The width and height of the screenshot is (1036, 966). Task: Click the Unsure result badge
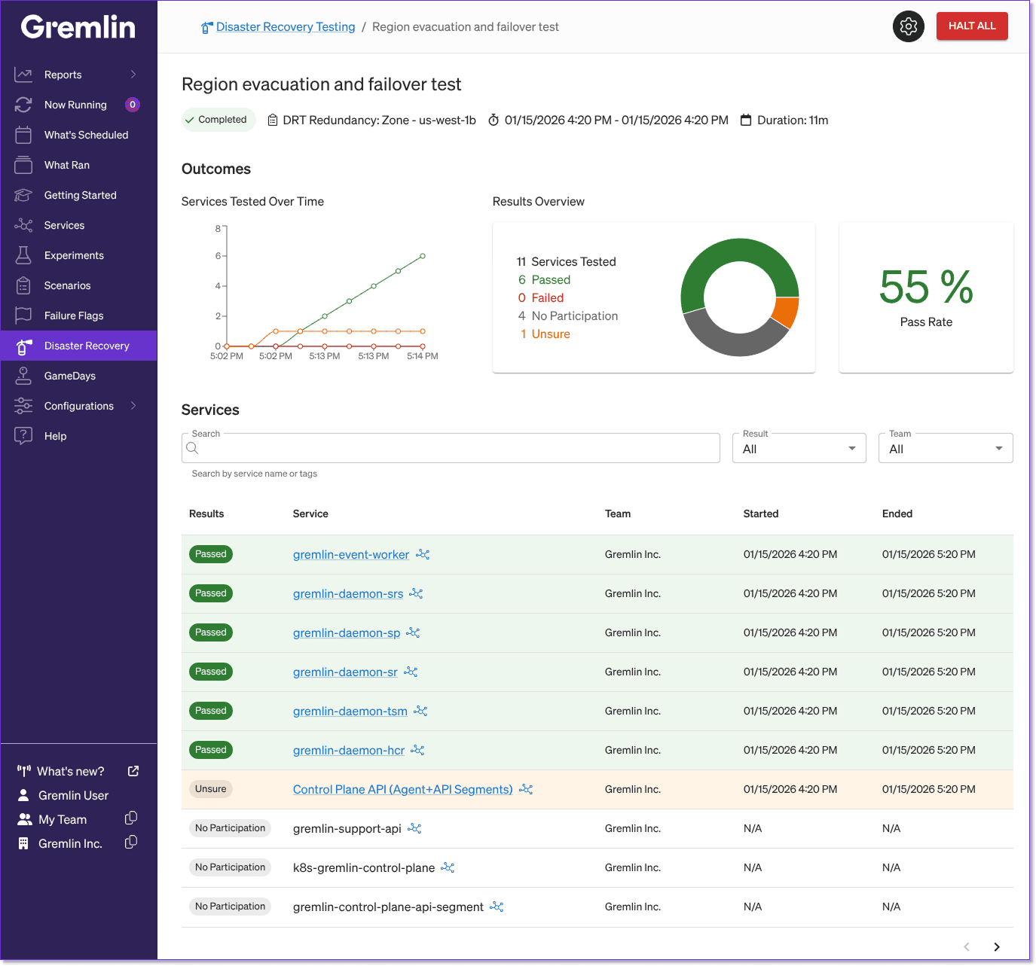click(211, 789)
